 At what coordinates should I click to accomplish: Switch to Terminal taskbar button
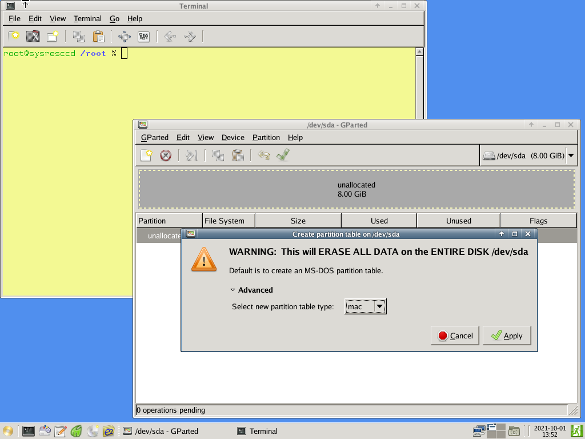pos(258,431)
